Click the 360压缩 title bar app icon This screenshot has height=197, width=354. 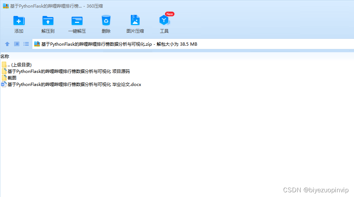tap(6, 6)
